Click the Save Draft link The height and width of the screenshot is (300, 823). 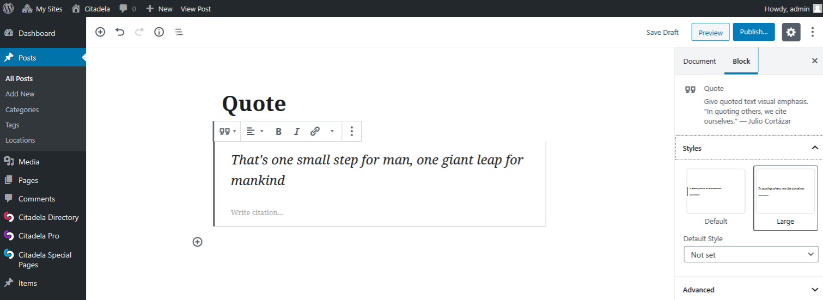tap(662, 32)
